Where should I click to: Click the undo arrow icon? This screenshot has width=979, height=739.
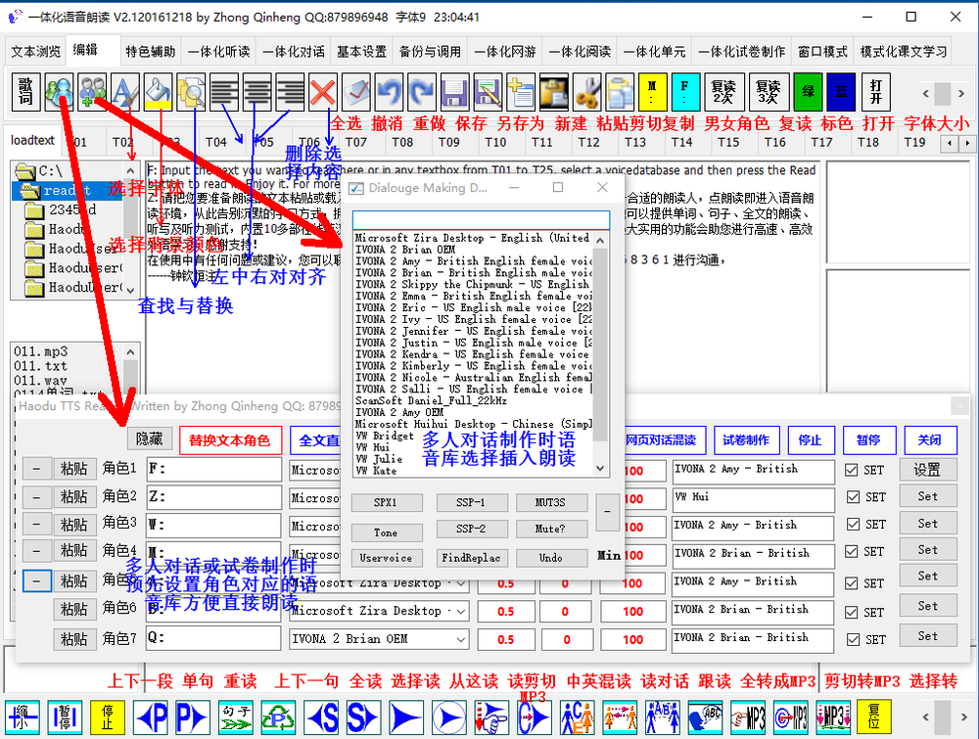[x=389, y=92]
